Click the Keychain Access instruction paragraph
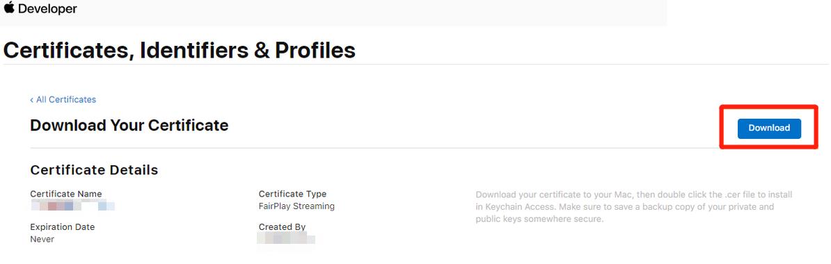831x264 pixels. (x=634, y=207)
